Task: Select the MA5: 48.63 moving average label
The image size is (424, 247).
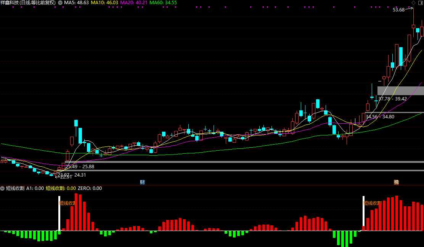Action: pos(76,3)
